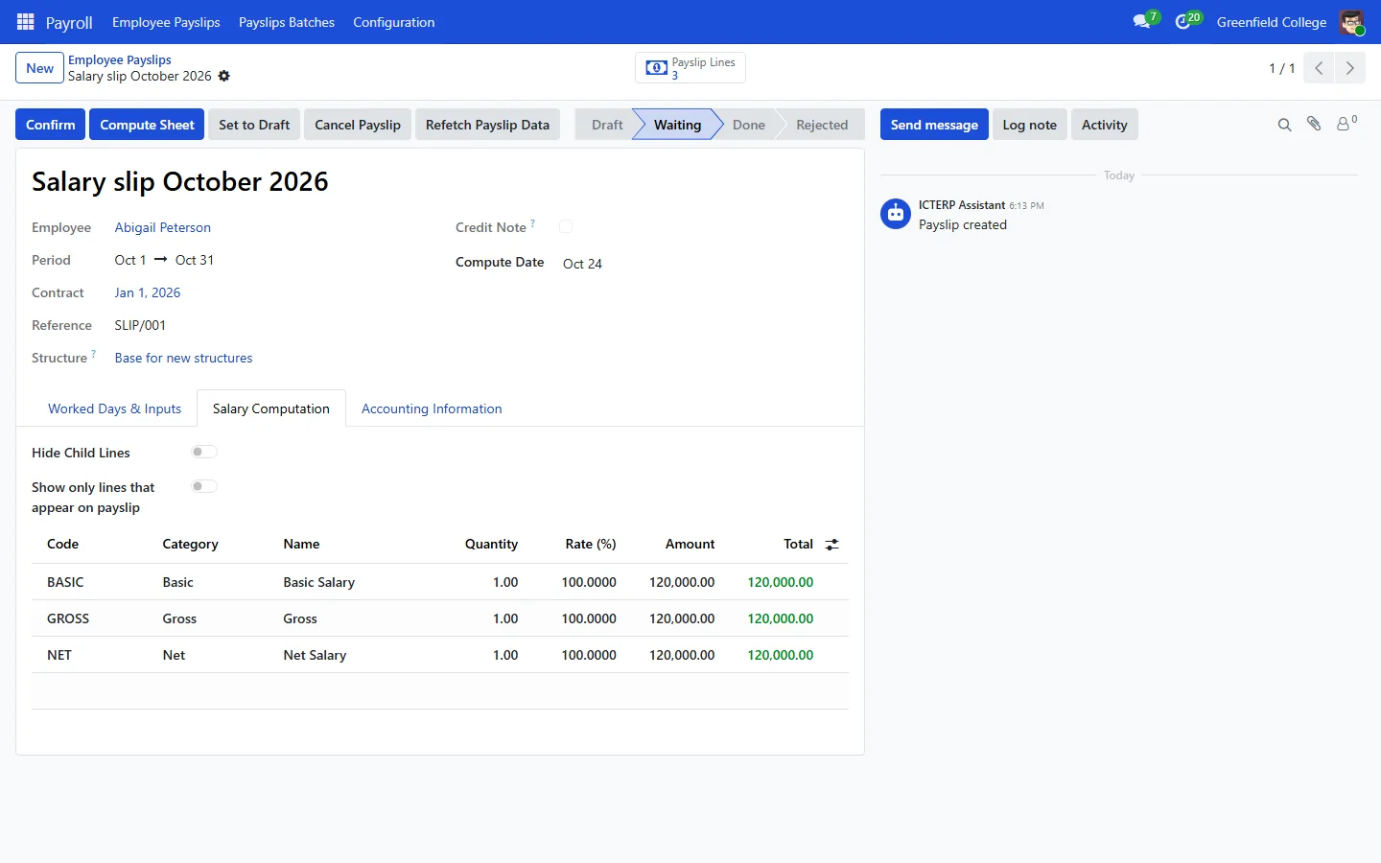Open the activities clock icon with badge 20
This screenshot has height=863, width=1381.
click(x=1187, y=21)
